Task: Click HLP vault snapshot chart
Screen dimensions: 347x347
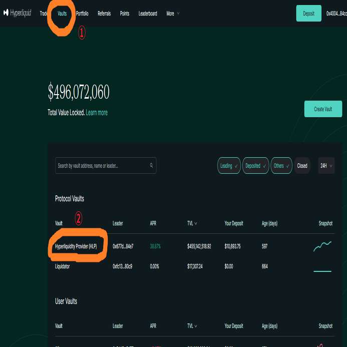Action: 322,246
